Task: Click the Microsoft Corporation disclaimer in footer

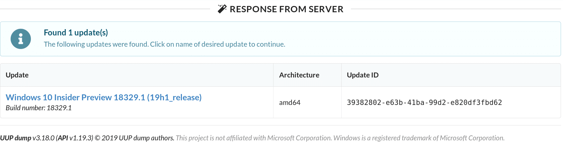Action: point(340,138)
